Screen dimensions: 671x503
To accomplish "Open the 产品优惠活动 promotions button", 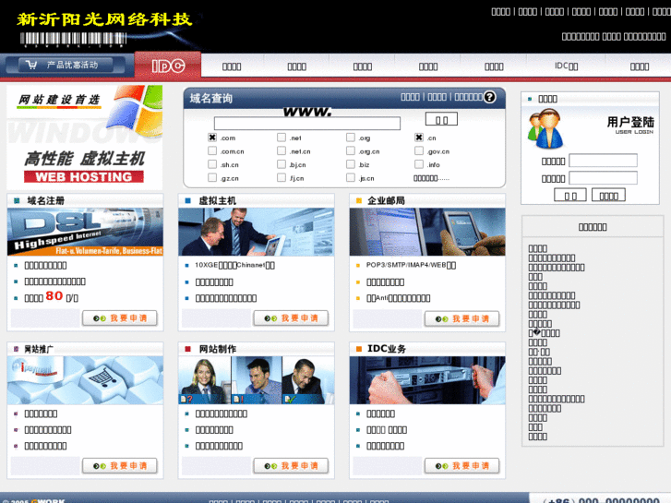I will point(66,66).
